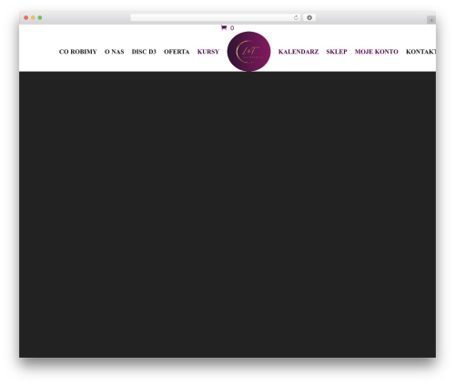Open the KALENDARZ page
Screen dimensions: 455x385
coord(298,52)
